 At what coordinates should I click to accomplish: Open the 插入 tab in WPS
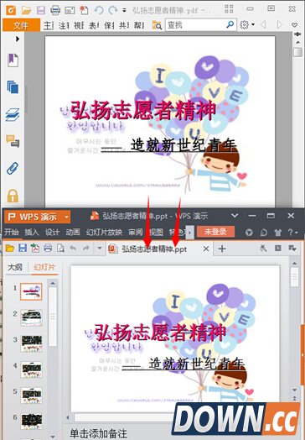pyautogui.click(x=32, y=232)
